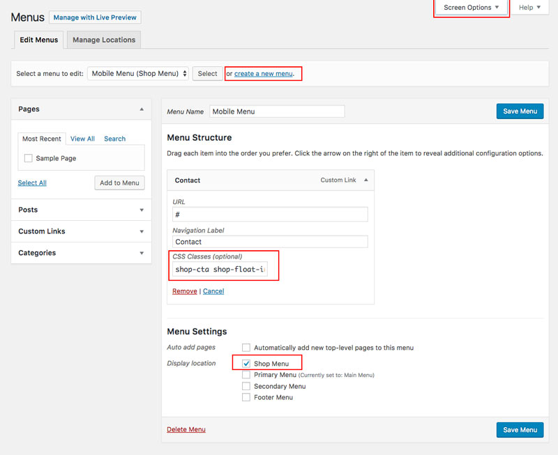Check the Sample Page checkbox
Image resolution: width=558 pixels, height=455 pixels.
tap(29, 158)
